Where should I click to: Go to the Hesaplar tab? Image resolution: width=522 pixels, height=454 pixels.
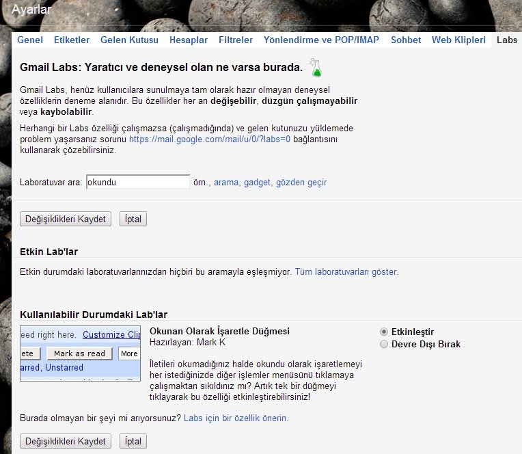pos(189,40)
